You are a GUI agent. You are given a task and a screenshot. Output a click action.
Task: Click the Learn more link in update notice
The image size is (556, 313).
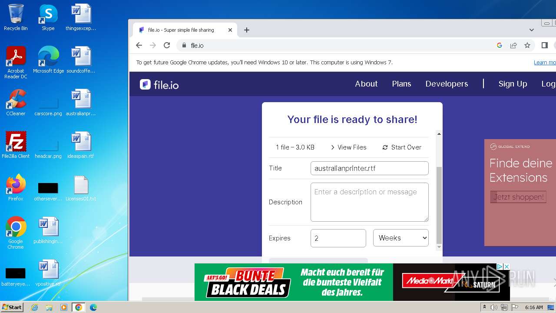[545, 63]
